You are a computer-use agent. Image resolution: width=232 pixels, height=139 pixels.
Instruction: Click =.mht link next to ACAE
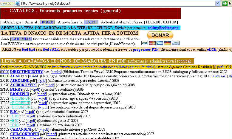pyautogui.click(x=33, y=76)
